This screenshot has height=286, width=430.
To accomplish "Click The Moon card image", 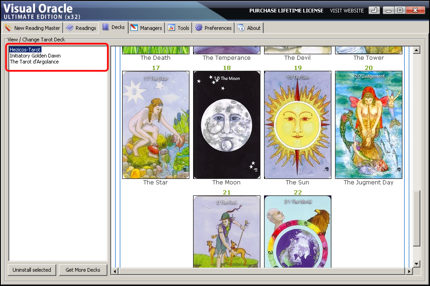I will (227, 125).
